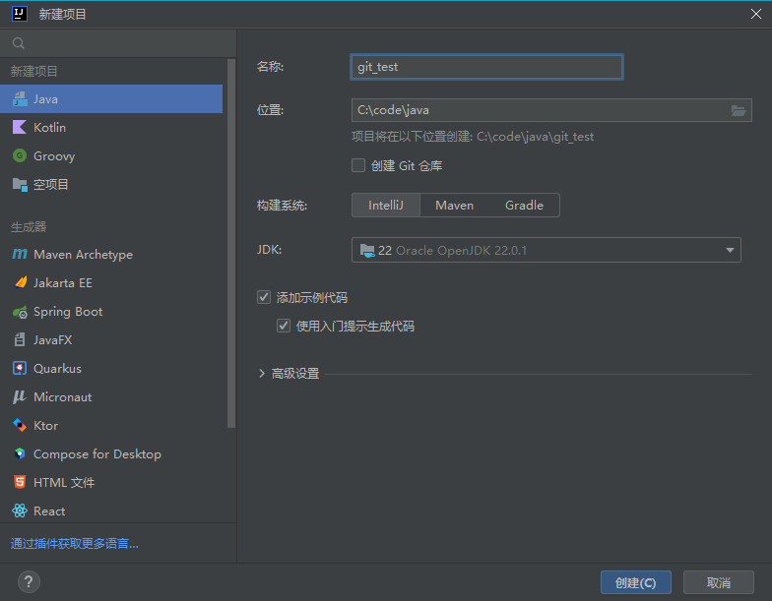This screenshot has height=601, width=772.
Task: Select the Maven Archetype generator
Action: click(111, 254)
